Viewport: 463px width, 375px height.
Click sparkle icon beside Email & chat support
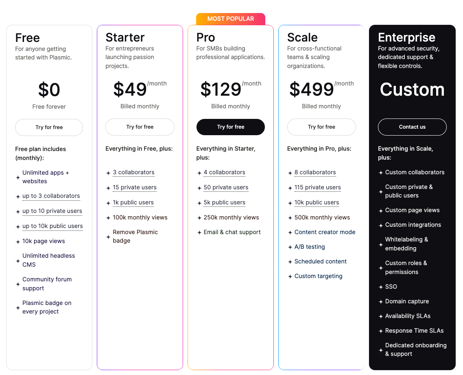coord(199,232)
